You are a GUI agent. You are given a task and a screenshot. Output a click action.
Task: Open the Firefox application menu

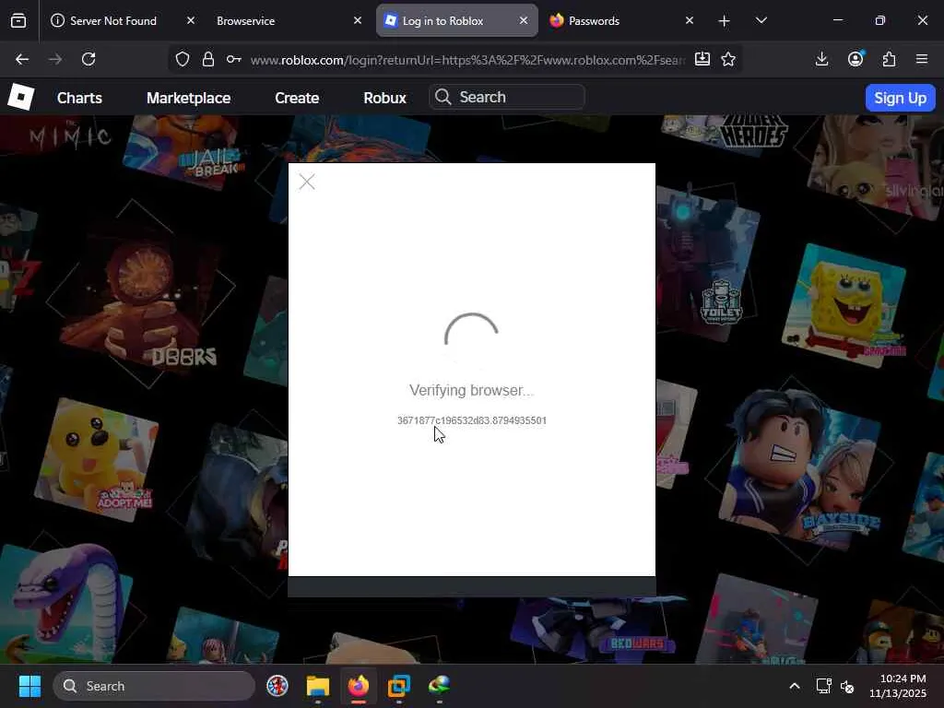922,59
